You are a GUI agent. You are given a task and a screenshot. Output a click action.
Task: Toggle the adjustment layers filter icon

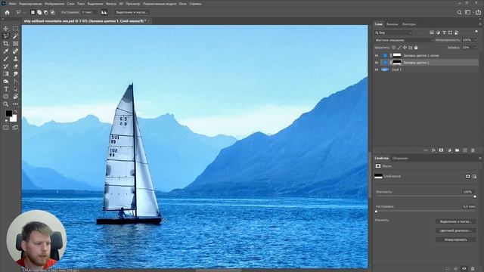tap(438, 32)
